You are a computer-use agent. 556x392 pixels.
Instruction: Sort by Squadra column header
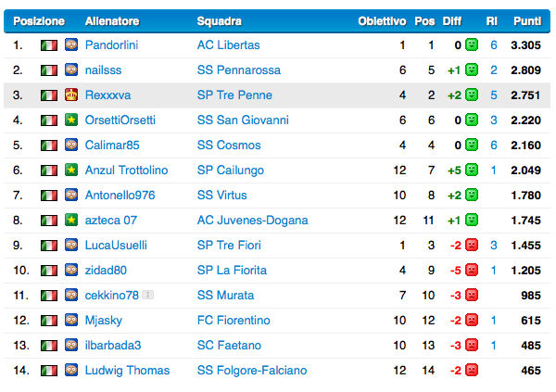[x=219, y=21]
